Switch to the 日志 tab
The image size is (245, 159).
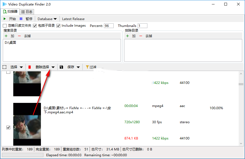27,12
